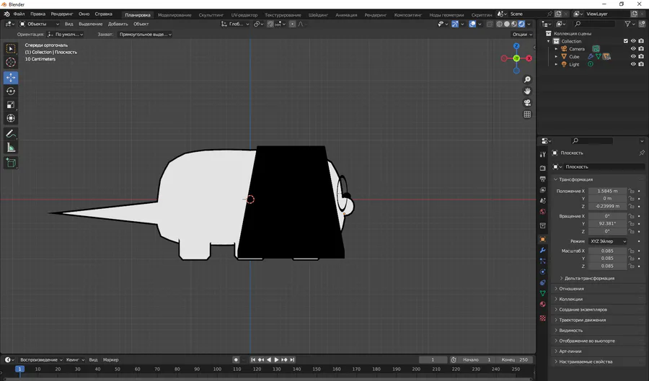Click the play animation button
Screen dimensions: 649x381
(x=276, y=360)
